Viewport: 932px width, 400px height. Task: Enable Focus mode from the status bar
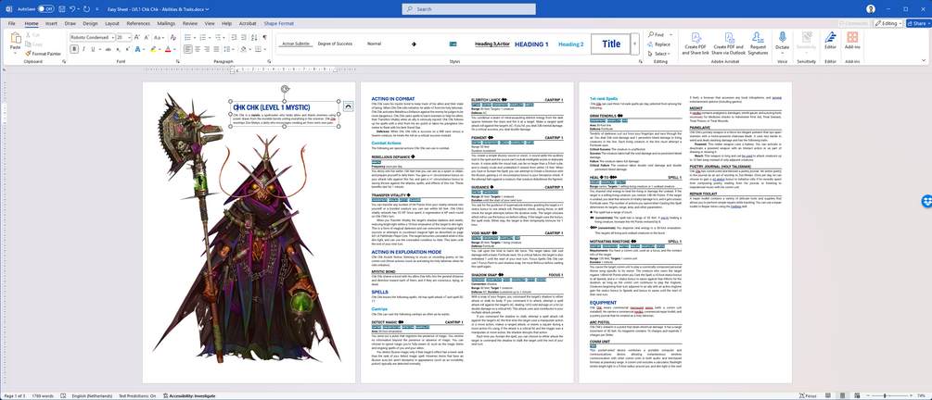(x=807, y=395)
